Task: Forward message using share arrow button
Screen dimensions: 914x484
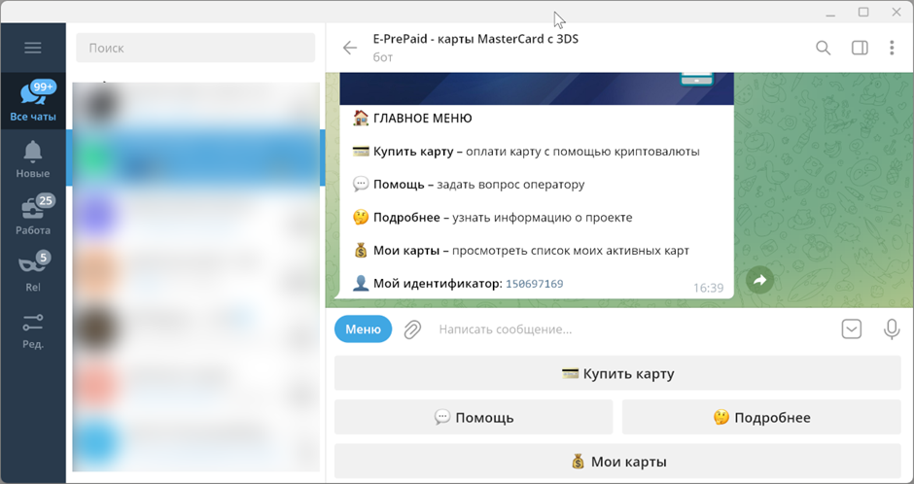Action: click(x=759, y=281)
